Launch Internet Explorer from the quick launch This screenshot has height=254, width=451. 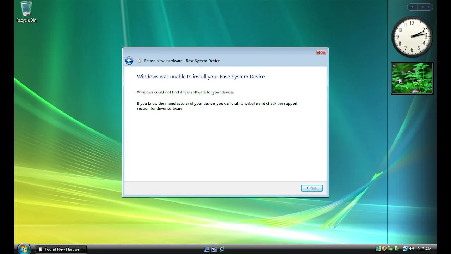click(x=222, y=249)
